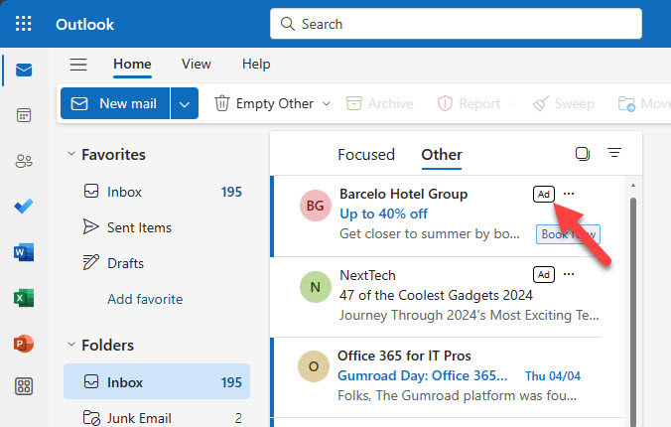This screenshot has width=671, height=427.
Task: Click into the Search box
Action: click(x=456, y=24)
